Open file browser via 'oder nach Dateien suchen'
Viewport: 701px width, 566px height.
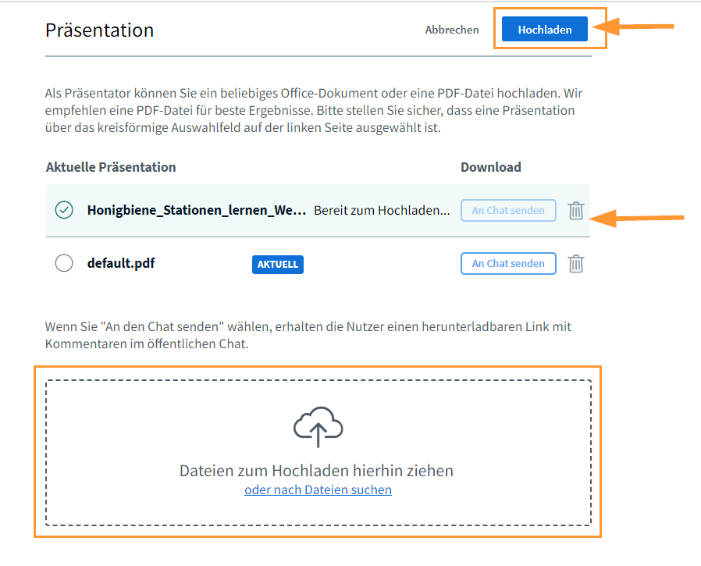(318, 490)
